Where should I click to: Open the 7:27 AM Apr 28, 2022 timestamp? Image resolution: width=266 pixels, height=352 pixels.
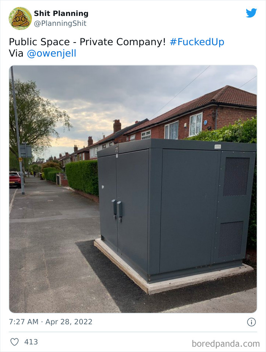pyautogui.click(x=51, y=322)
